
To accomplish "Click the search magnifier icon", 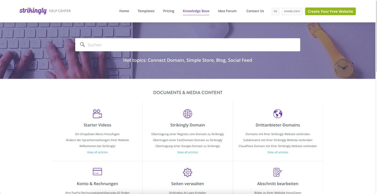I will coord(82,45).
